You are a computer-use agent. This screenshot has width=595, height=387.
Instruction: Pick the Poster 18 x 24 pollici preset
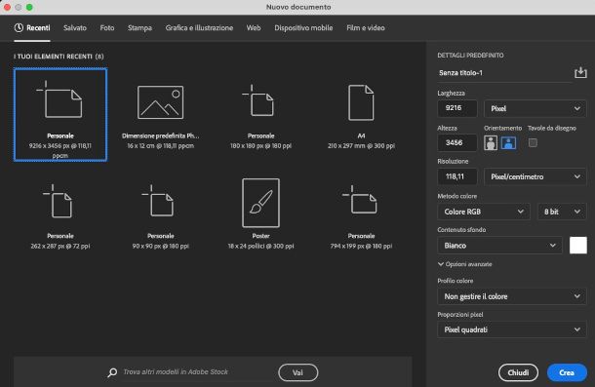(260, 215)
